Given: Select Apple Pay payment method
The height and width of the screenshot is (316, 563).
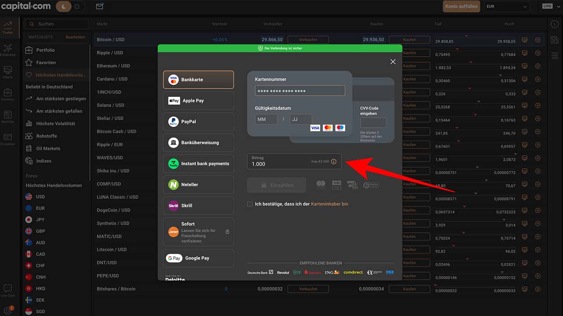Looking at the screenshot, I should 198,101.
